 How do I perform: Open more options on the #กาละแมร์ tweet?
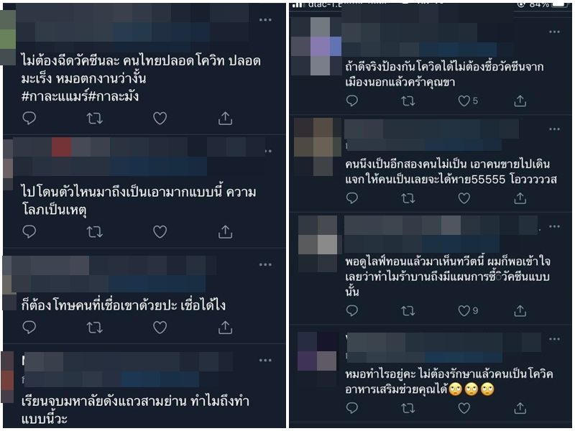[265, 20]
